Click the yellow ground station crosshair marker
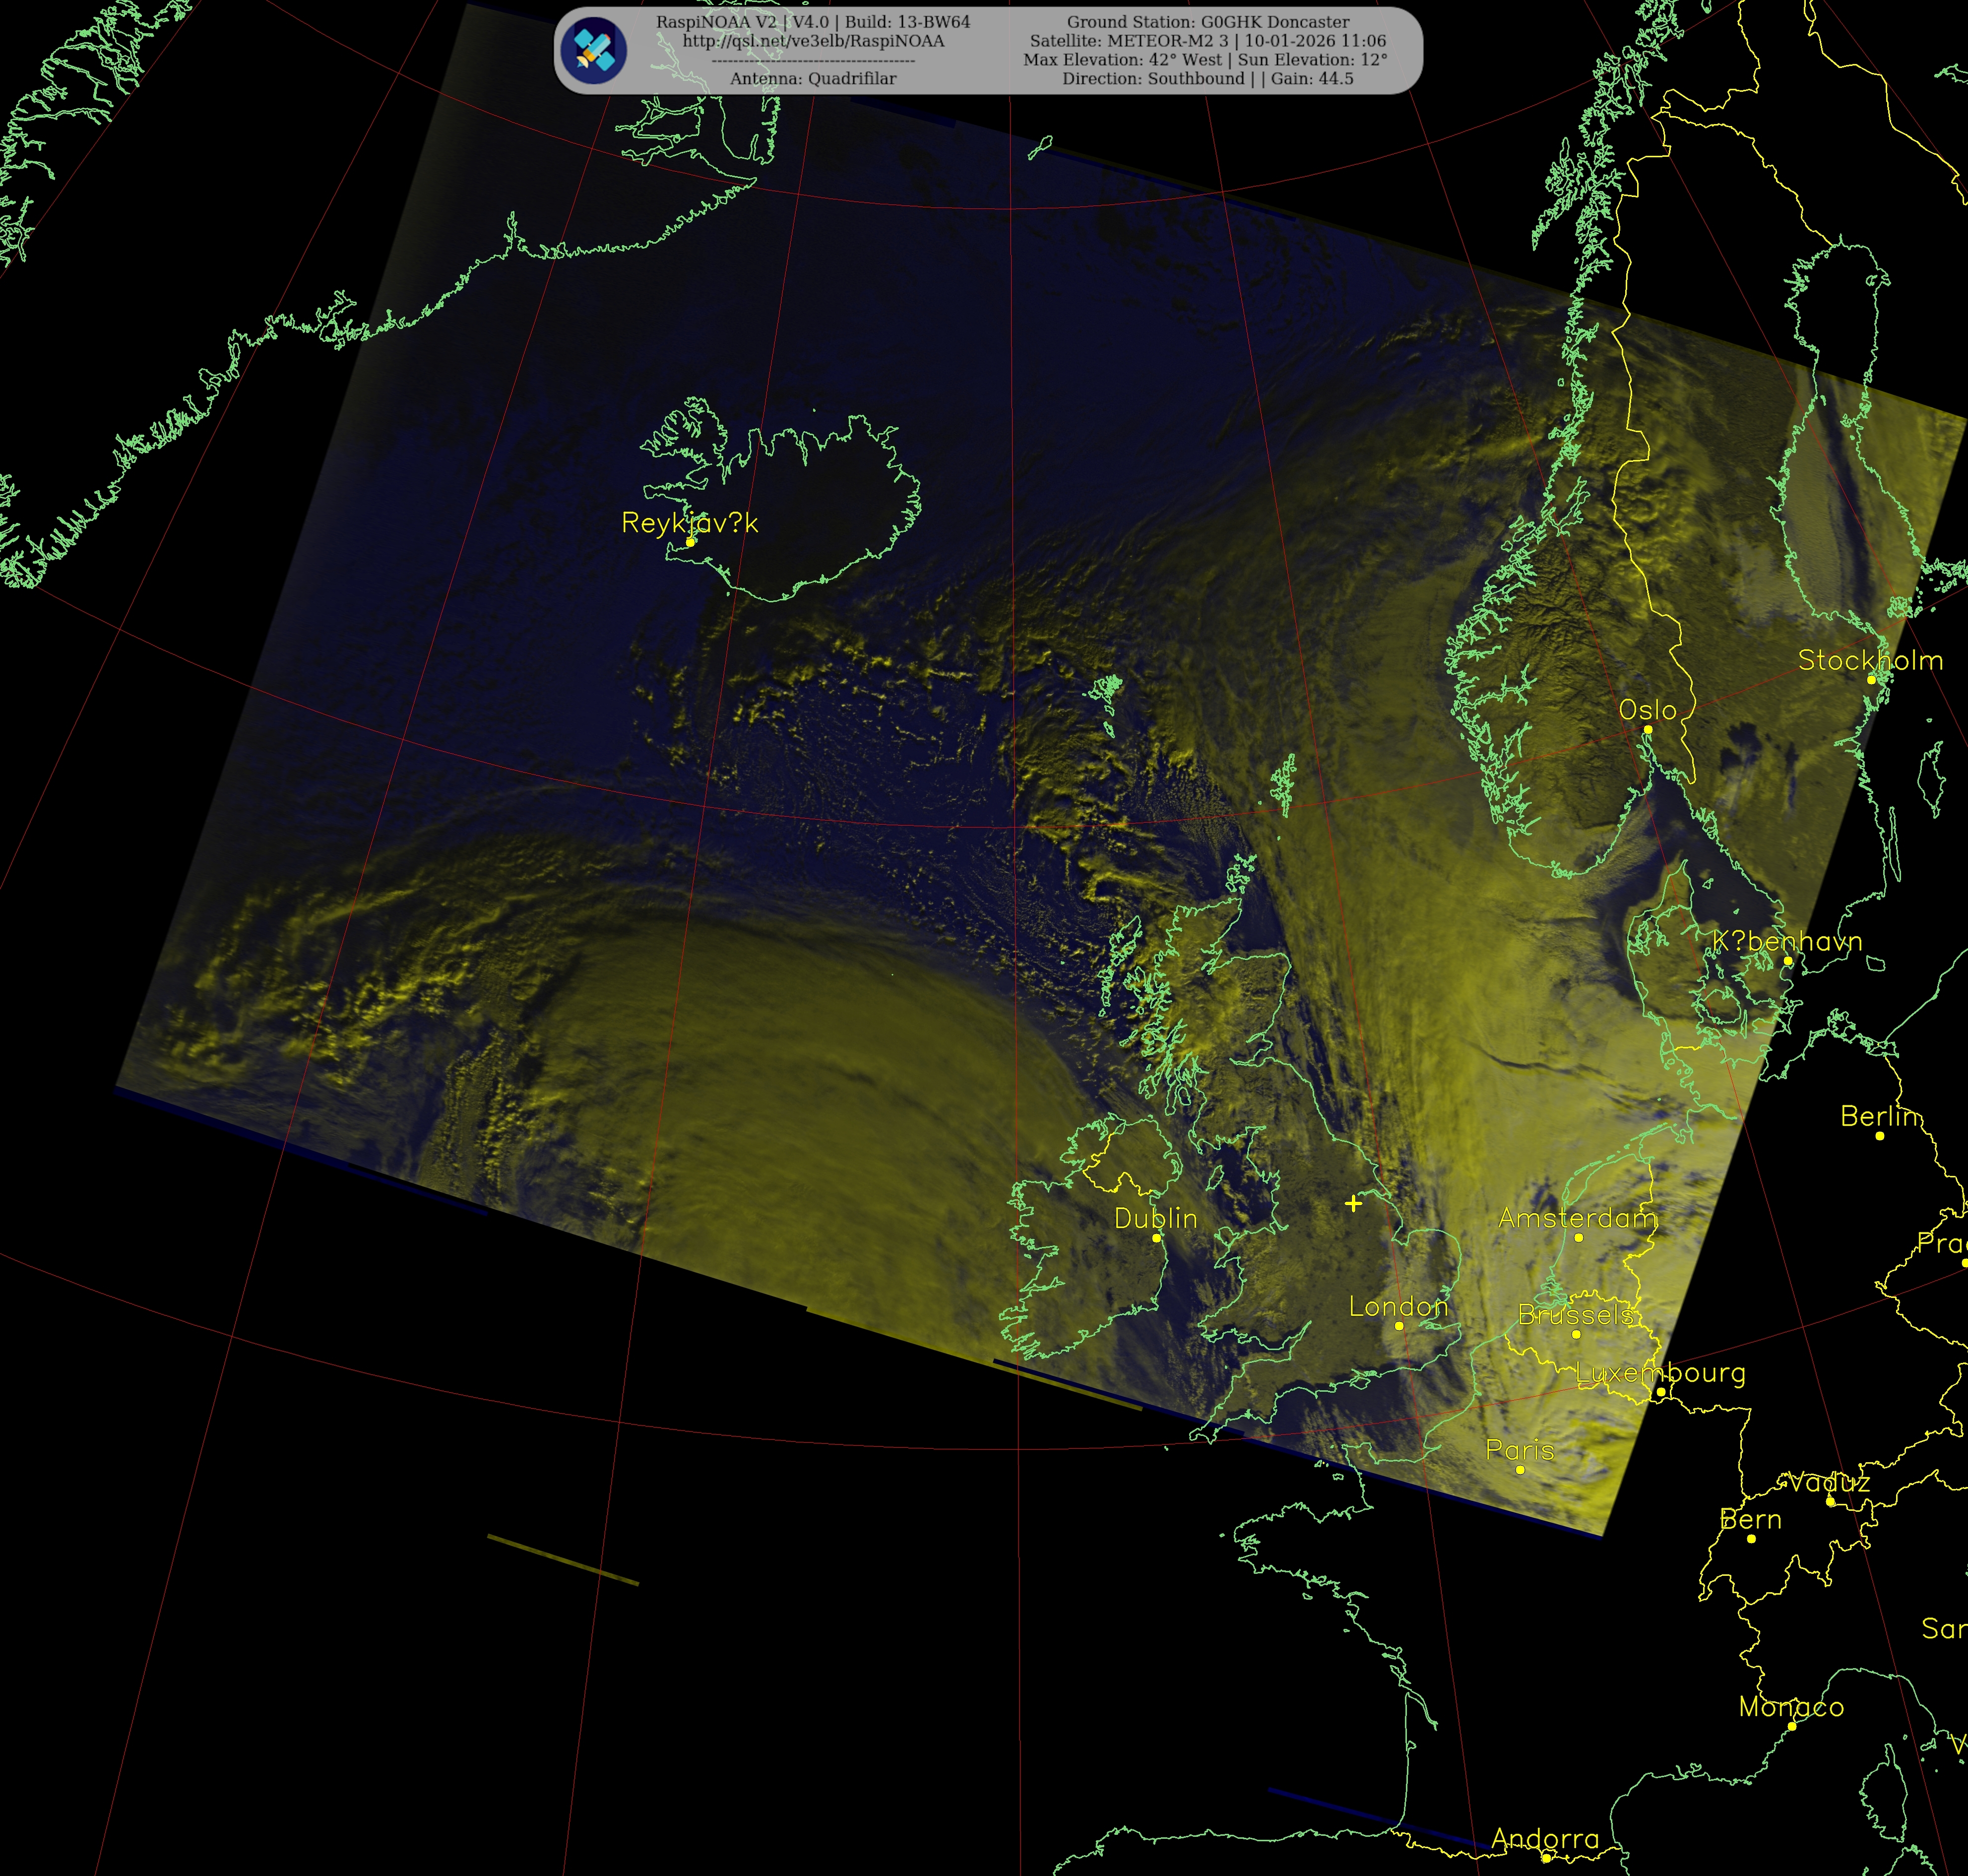 click(1353, 1203)
